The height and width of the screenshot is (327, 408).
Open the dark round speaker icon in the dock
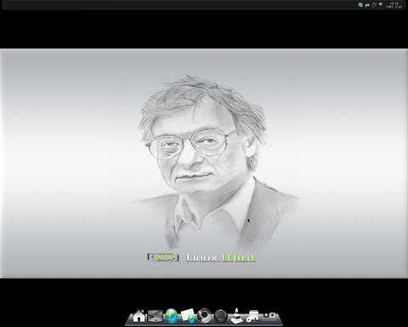220,316
